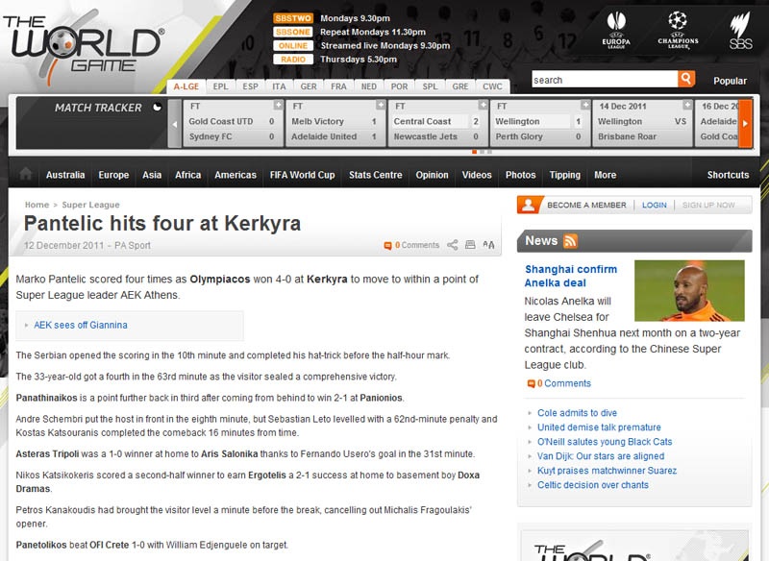
Task: Switch to the EPL league tab
Action: pyautogui.click(x=221, y=86)
